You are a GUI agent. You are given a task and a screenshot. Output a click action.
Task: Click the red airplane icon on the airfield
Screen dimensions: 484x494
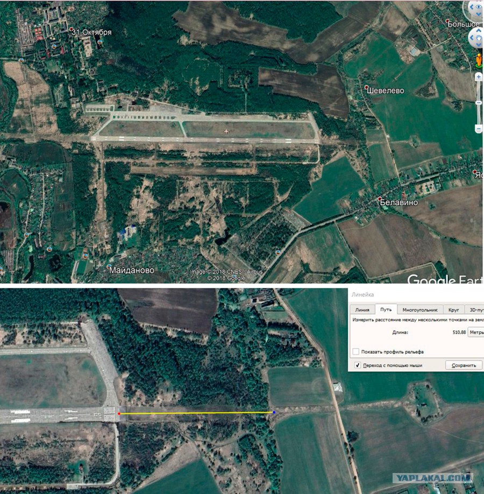(226, 131)
